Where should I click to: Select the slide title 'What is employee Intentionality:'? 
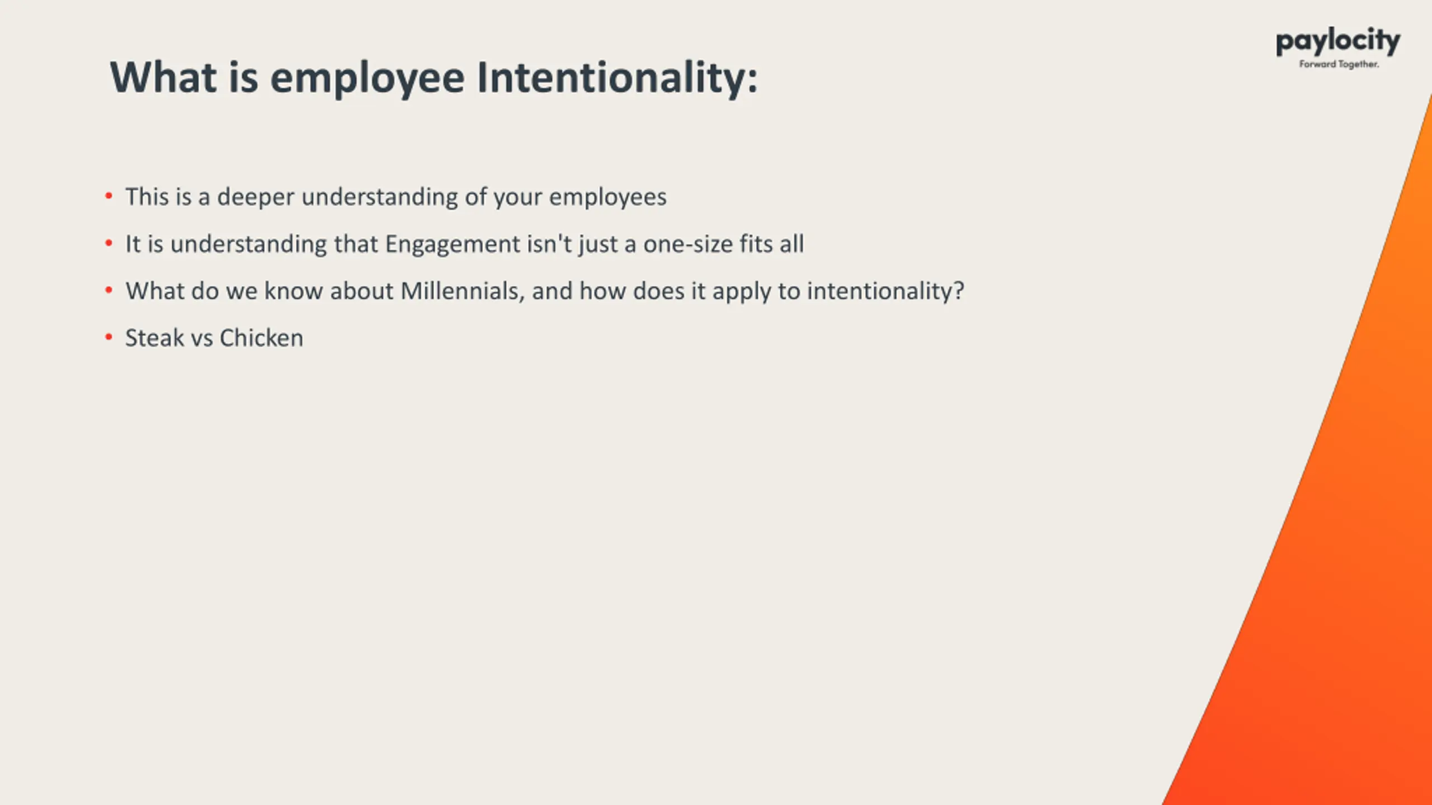point(434,78)
